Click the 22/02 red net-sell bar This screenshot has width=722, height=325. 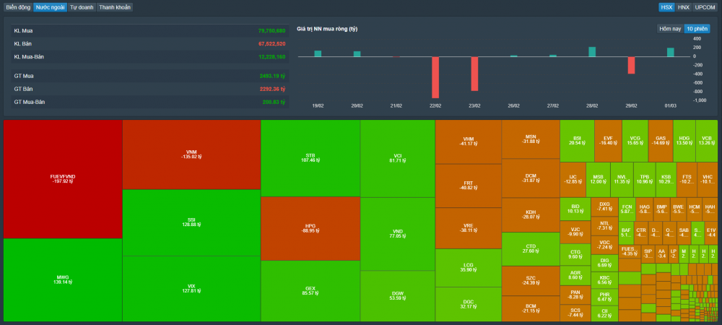coord(435,77)
